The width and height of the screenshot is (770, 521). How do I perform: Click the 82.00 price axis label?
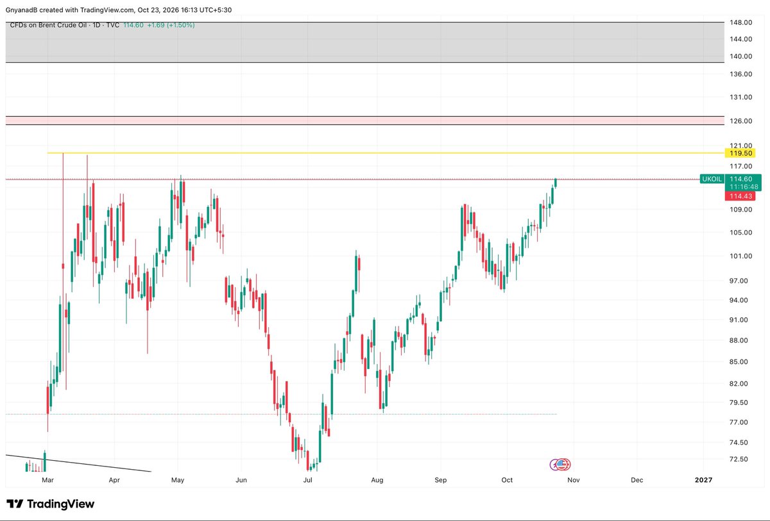pos(740,384)
